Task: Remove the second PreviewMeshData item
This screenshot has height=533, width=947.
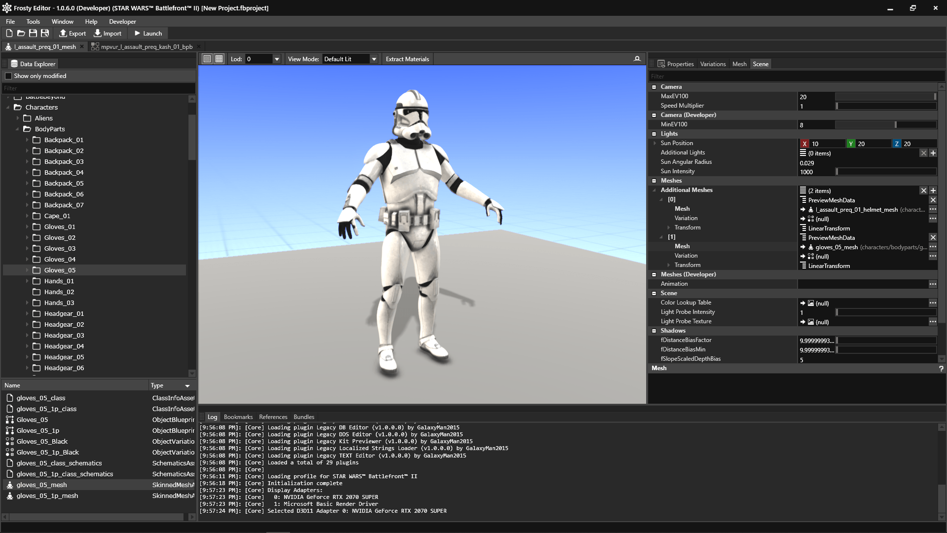Action: 933,237
